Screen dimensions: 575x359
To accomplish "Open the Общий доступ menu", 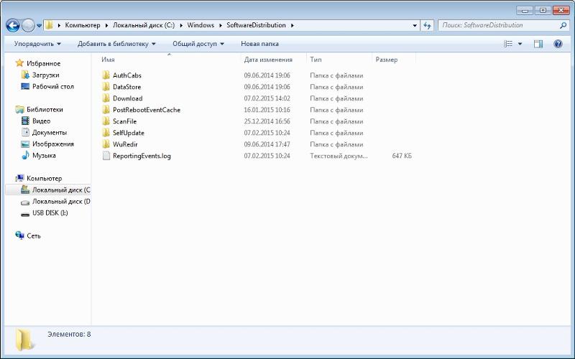I will pos(198,44).
